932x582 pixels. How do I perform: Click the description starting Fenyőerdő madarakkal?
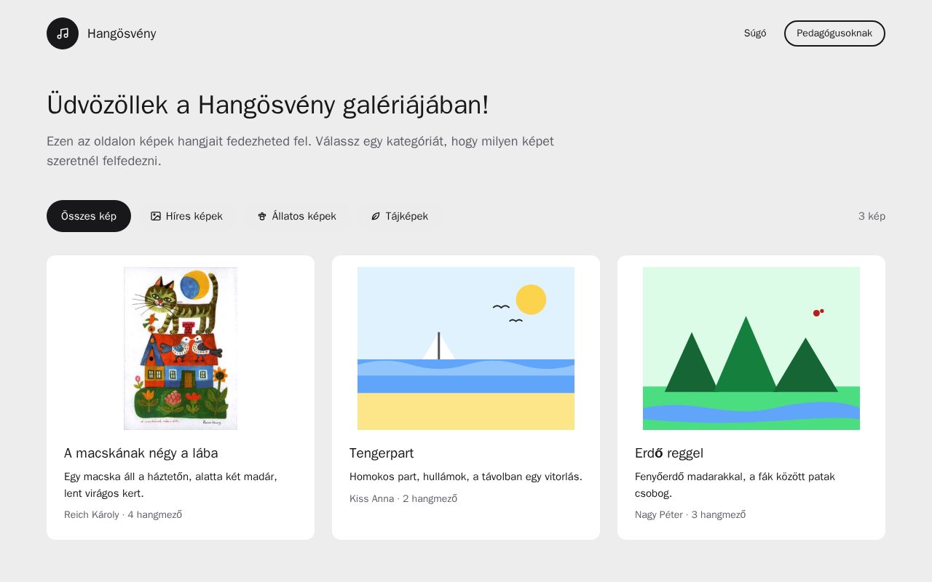(735, 485)
